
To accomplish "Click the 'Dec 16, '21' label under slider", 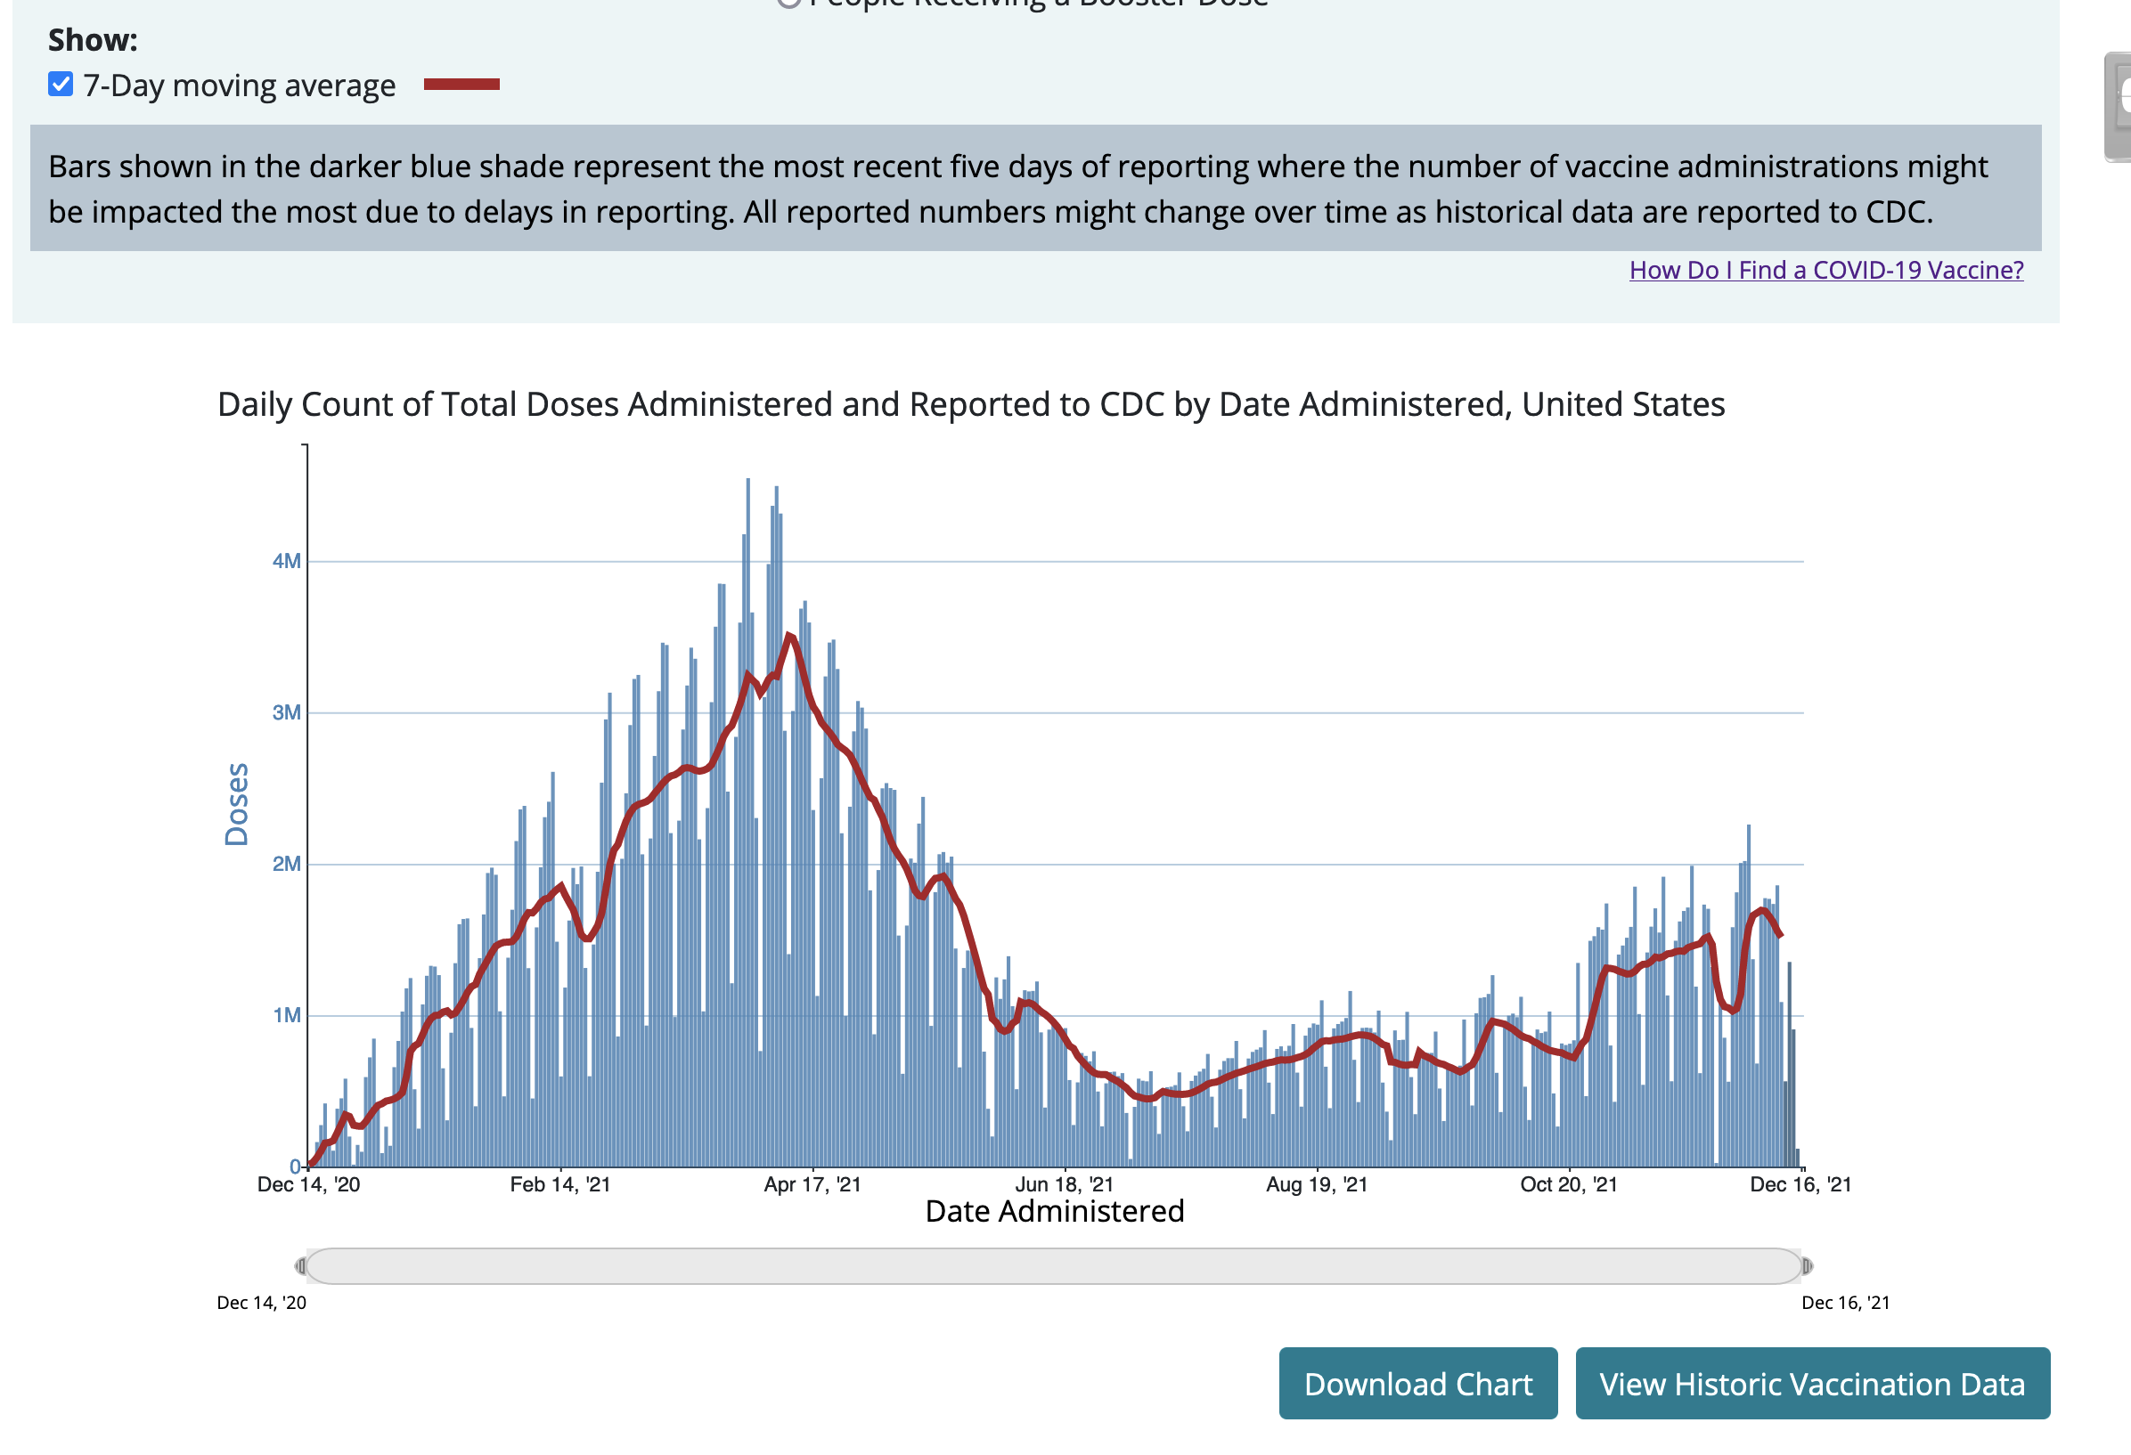I will pos(1845,1302).
